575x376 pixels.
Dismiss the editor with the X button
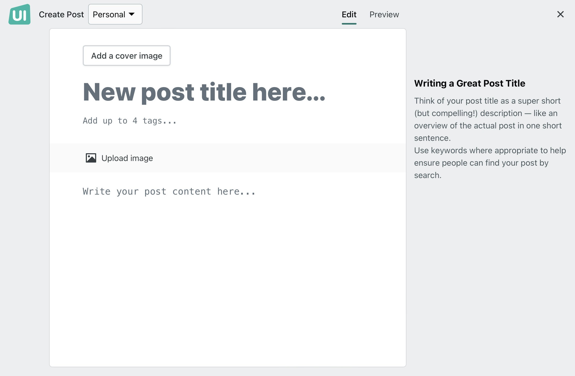(560, 14)
